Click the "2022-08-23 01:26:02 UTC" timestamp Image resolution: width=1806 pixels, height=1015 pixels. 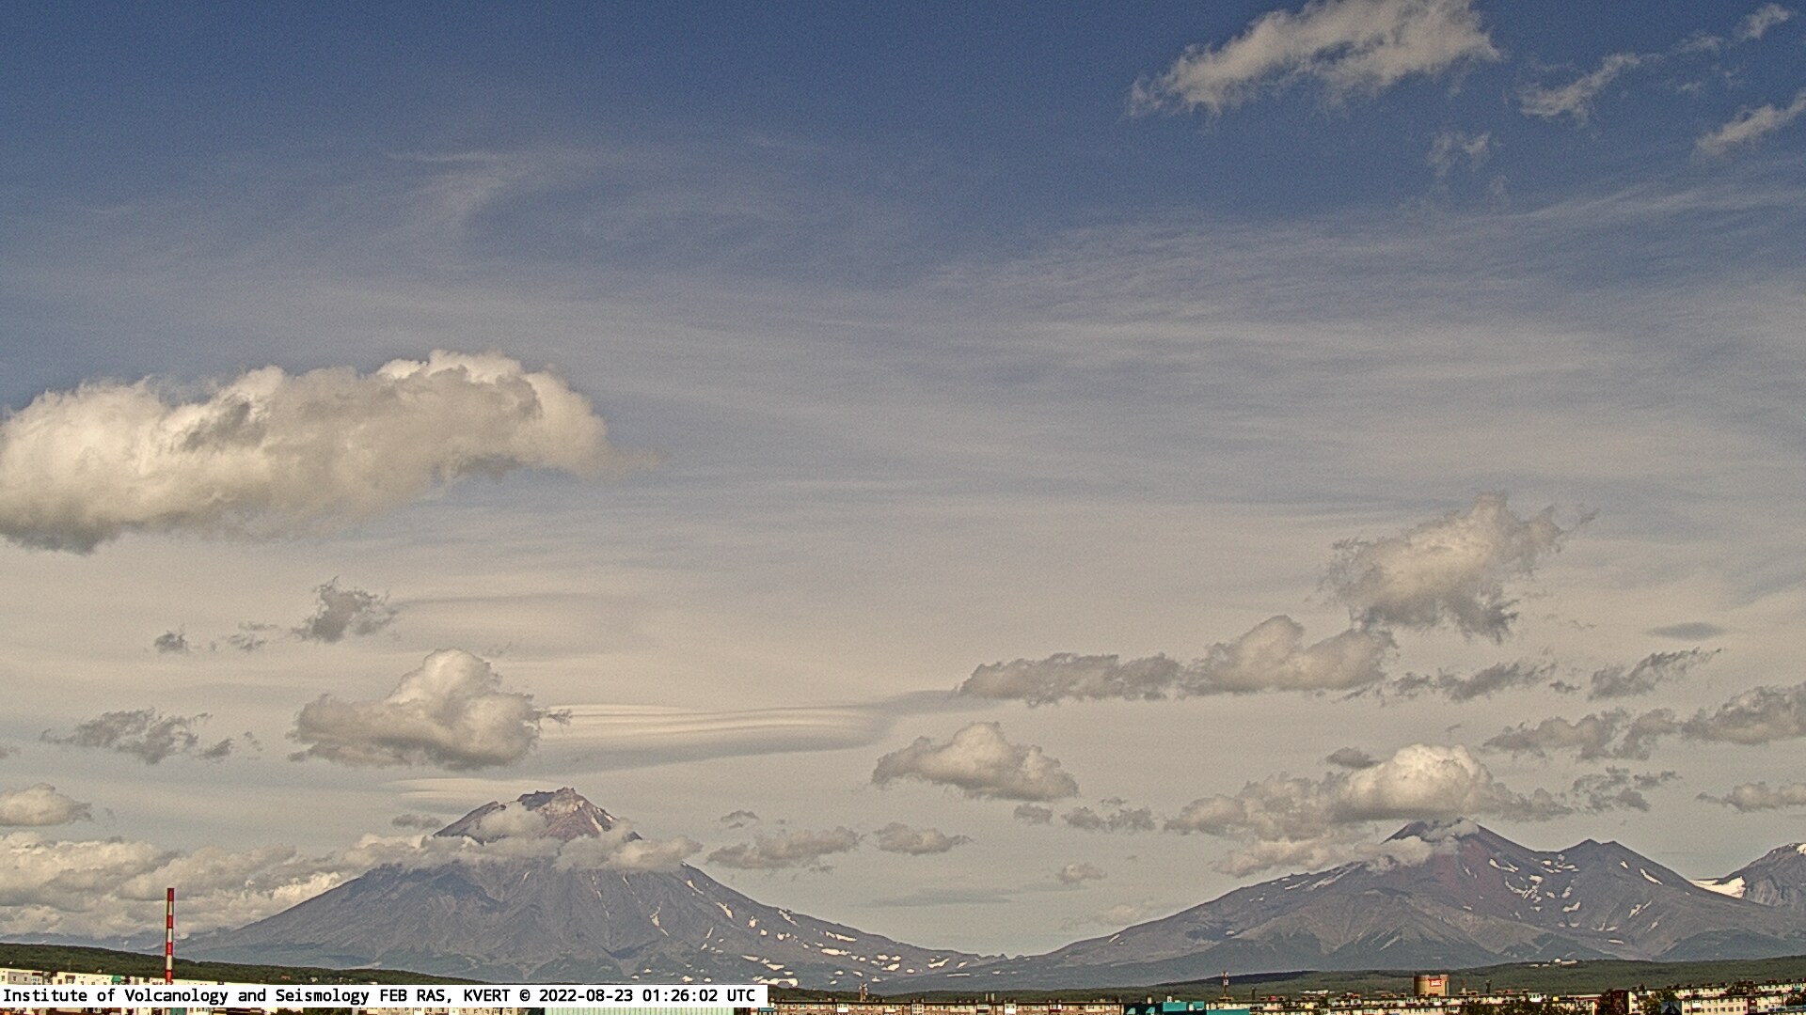647,995
